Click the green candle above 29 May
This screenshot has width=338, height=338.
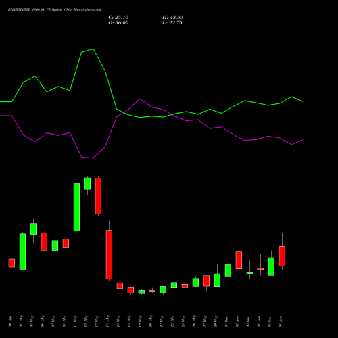coord(217,280)
